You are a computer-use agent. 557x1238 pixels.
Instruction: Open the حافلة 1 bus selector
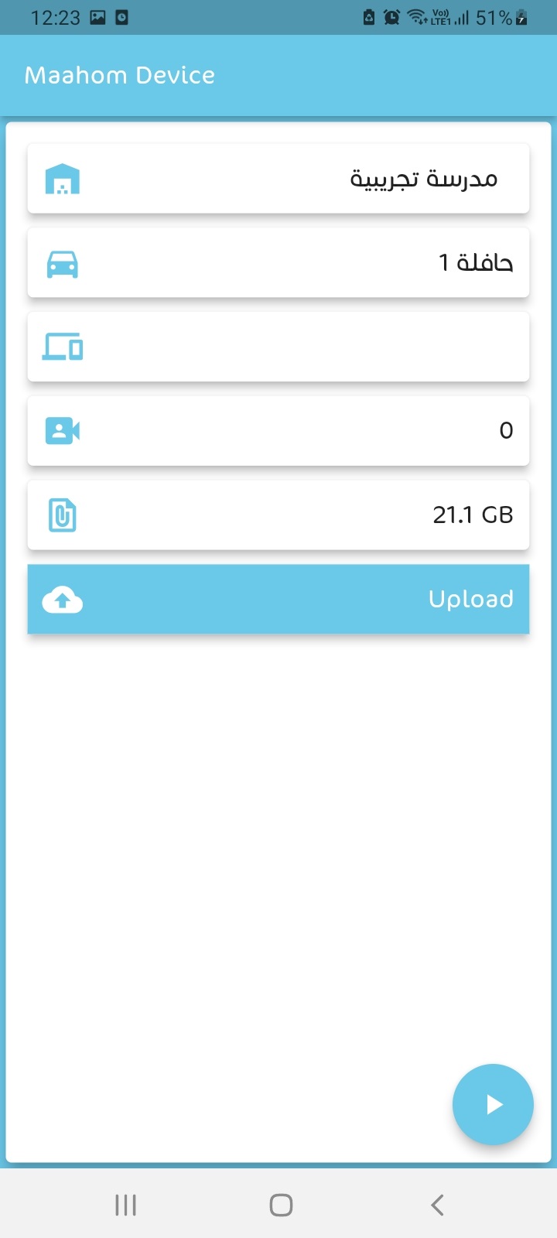(278, 263)
